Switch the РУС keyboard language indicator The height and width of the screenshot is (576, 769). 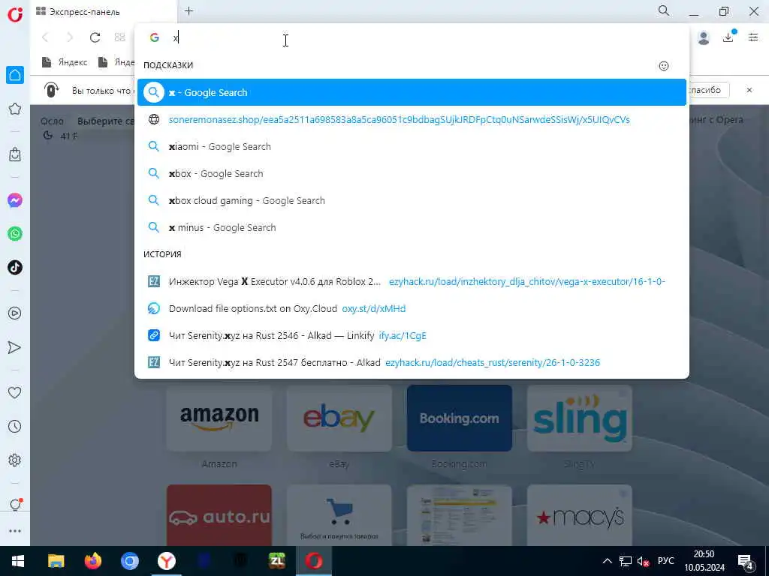click(665, 561)
